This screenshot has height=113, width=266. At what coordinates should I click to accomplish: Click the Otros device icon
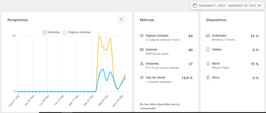pos(208,77)
